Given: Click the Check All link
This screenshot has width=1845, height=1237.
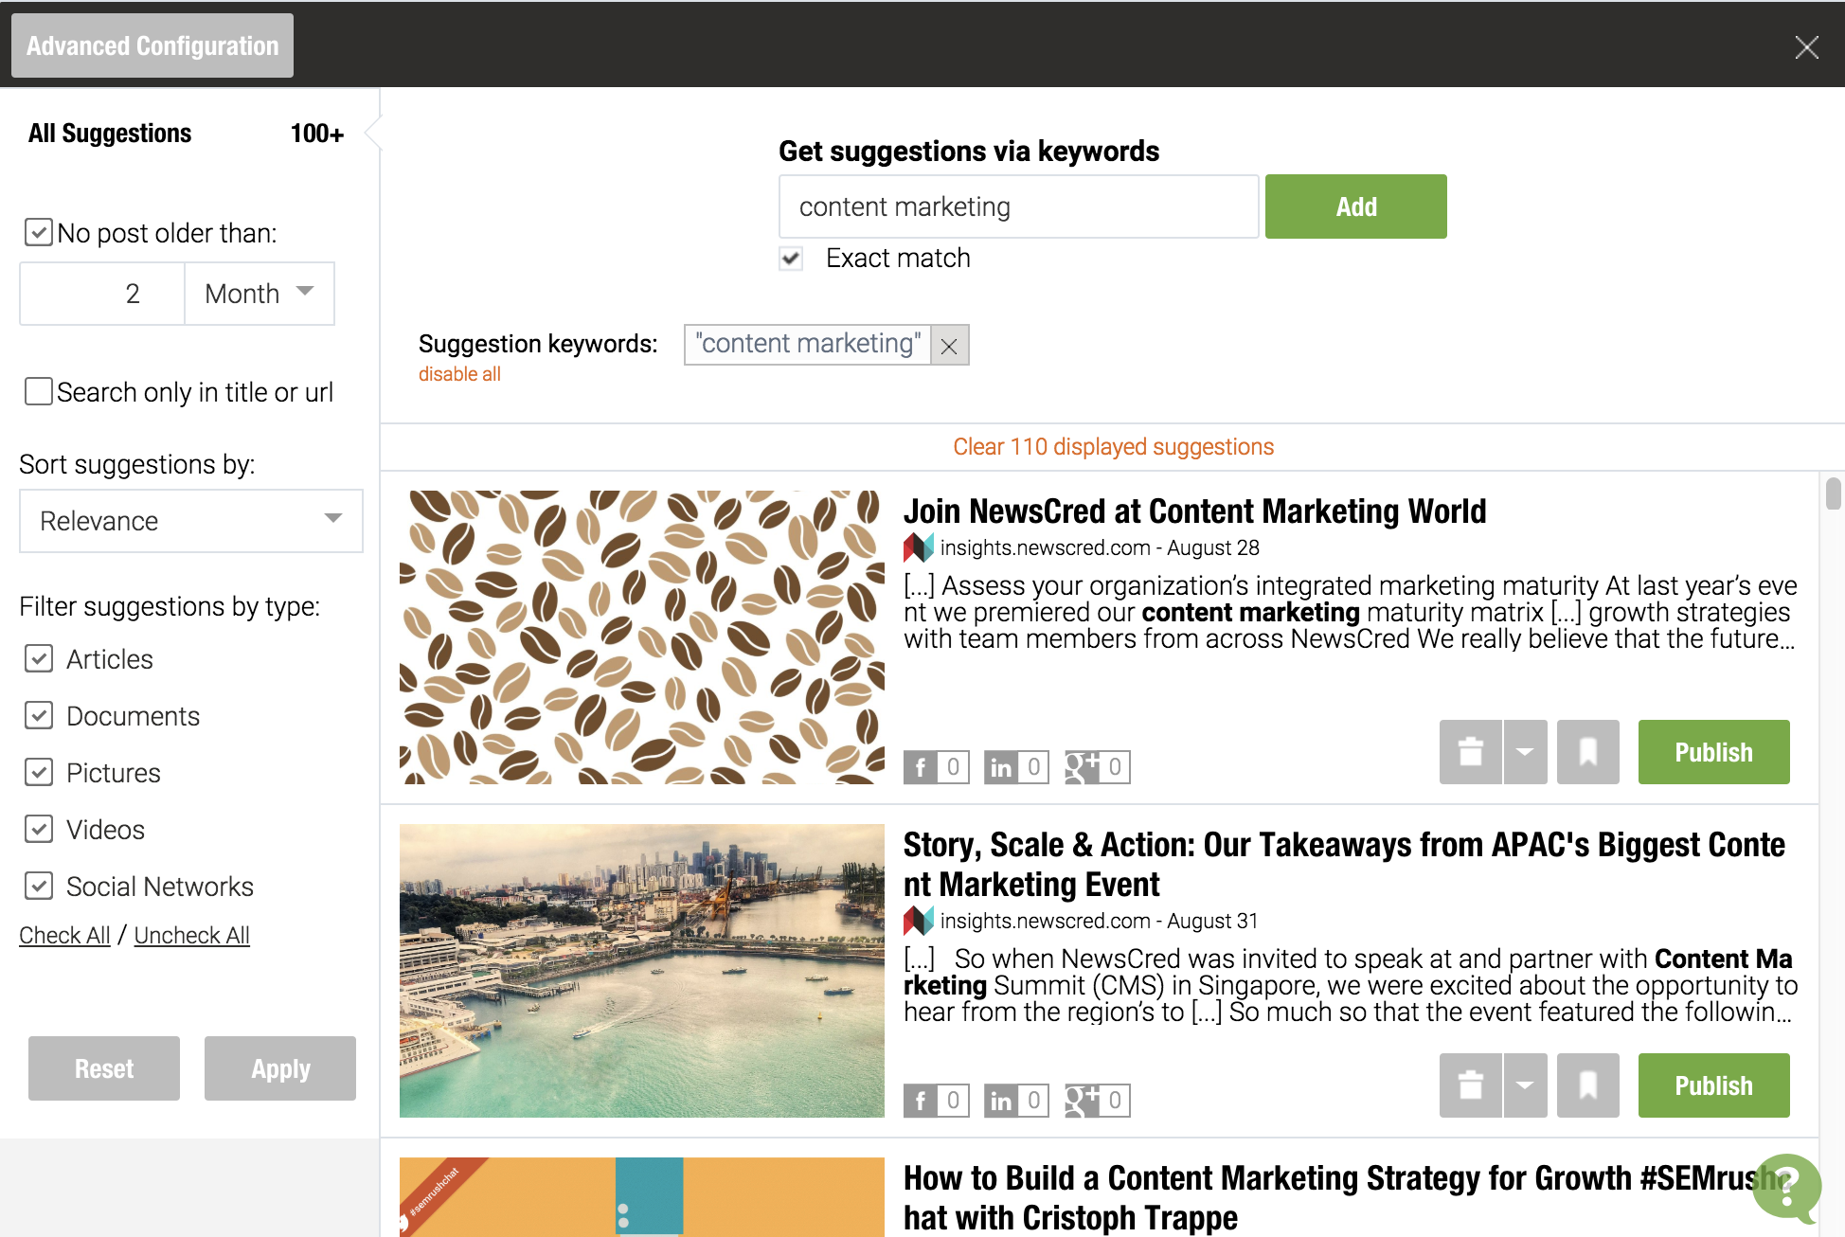Looking at the screenshot, I should [x=64, y=935].
